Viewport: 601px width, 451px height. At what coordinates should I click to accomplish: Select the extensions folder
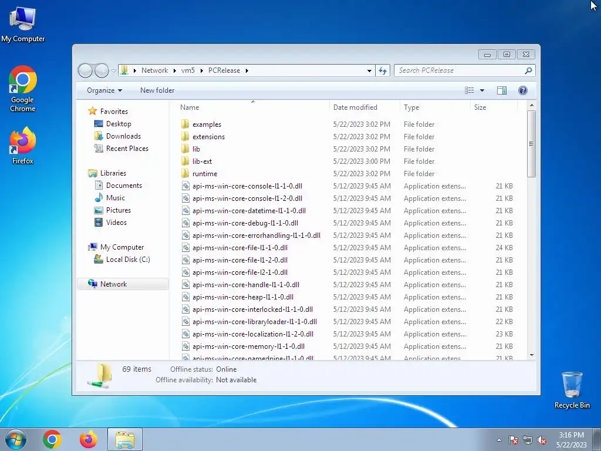coord(208,136)
